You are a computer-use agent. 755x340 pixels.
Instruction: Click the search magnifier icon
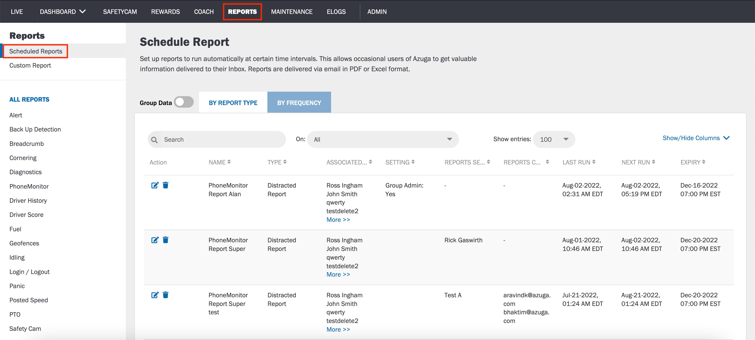click(x=154, y=140)
